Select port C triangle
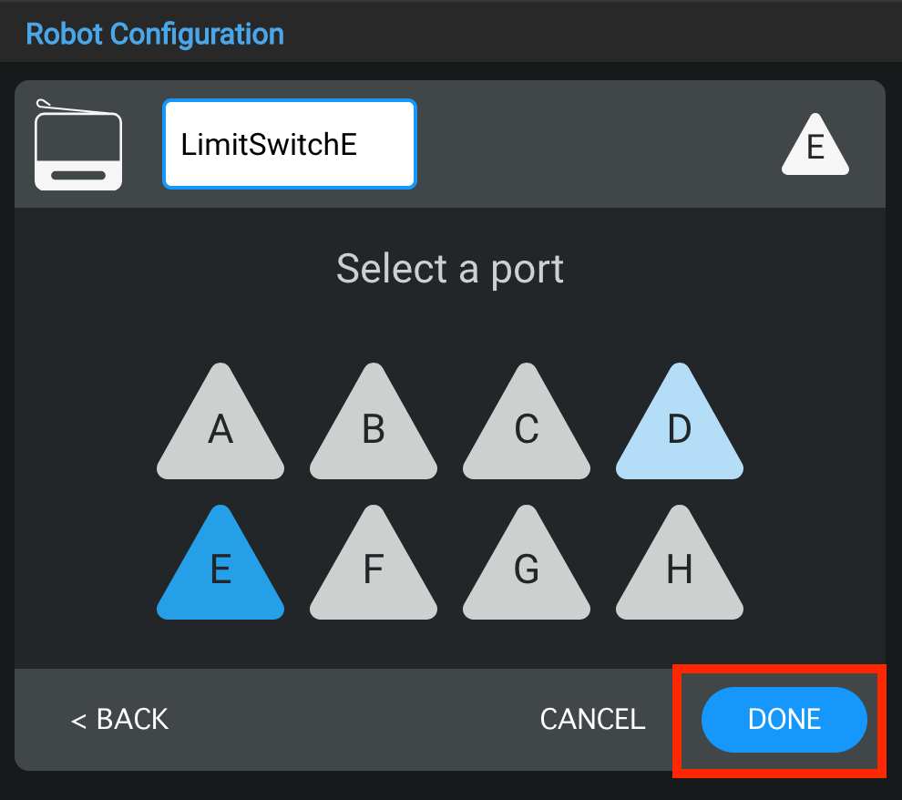The image size is (902, 800). click(x=526, y=433)
